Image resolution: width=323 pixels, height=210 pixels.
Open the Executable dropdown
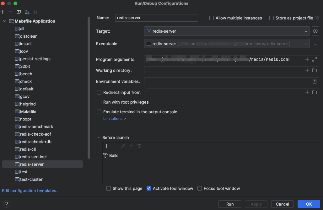pos(227,44)
